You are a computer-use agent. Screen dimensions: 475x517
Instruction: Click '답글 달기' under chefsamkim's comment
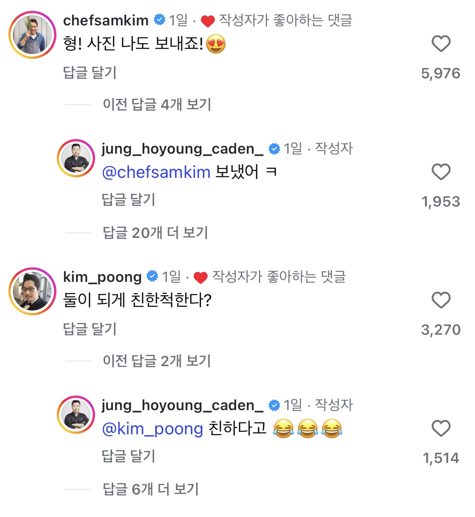click(x=90, y=73)
